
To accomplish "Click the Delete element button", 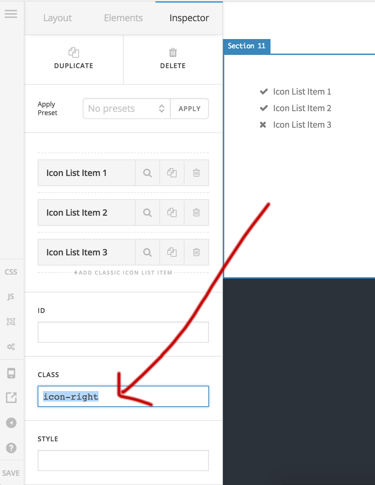I will [173, 59].
